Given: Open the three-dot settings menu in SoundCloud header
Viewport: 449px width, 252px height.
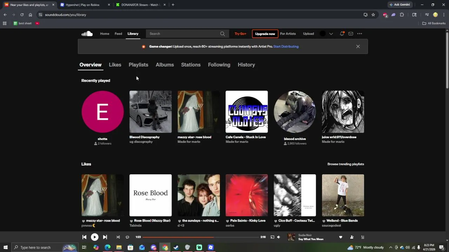Looking at the screenshot, I should (x=360, y=34).
